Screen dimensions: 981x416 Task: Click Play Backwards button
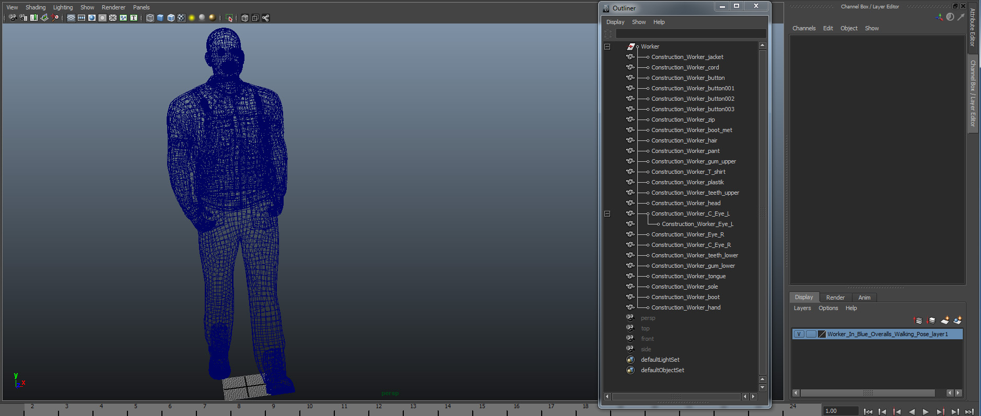point(912,412)
